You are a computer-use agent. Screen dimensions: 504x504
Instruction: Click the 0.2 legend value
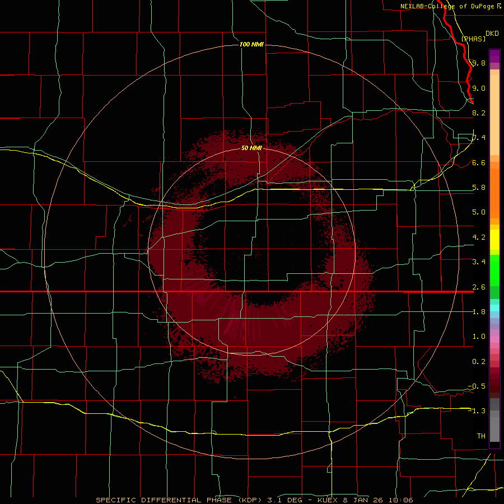coord(479,362)
